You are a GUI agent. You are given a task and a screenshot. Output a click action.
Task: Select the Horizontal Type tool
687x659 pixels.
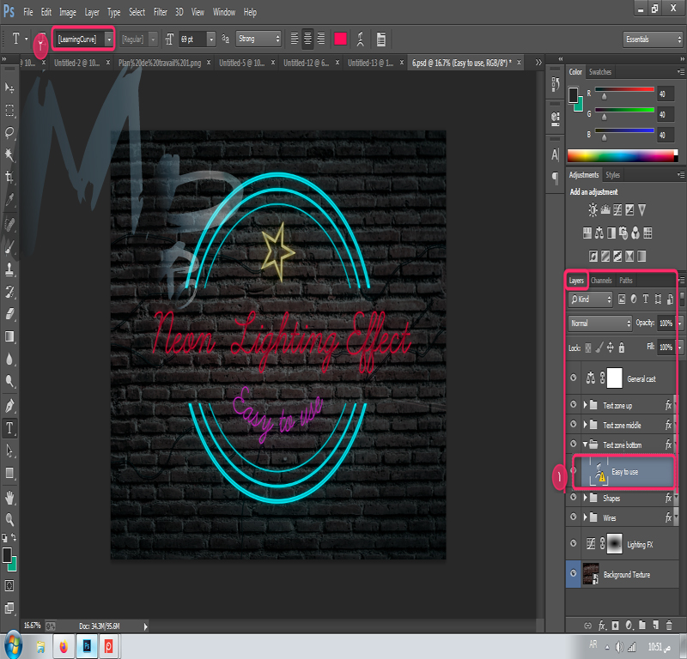9,428
